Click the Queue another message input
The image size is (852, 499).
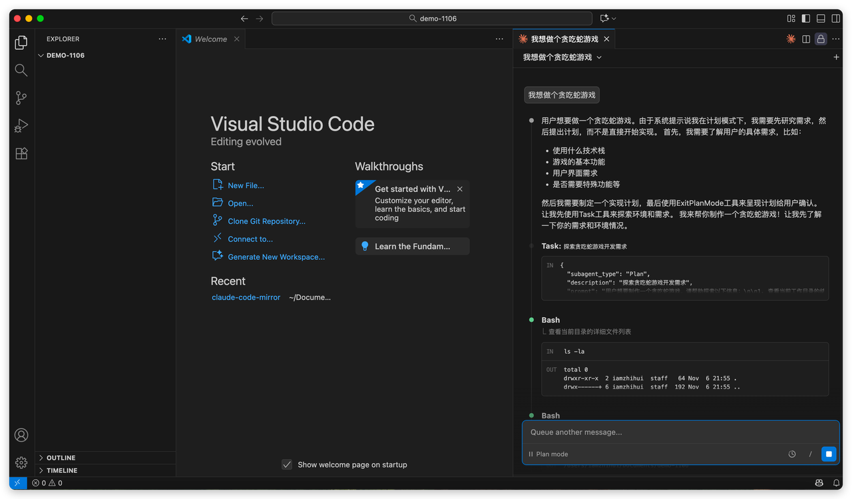(x=679, y=432)
